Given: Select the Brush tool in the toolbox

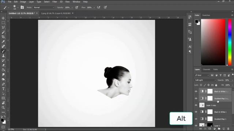Looking at the screenshot, I should [x=3, y=51].
